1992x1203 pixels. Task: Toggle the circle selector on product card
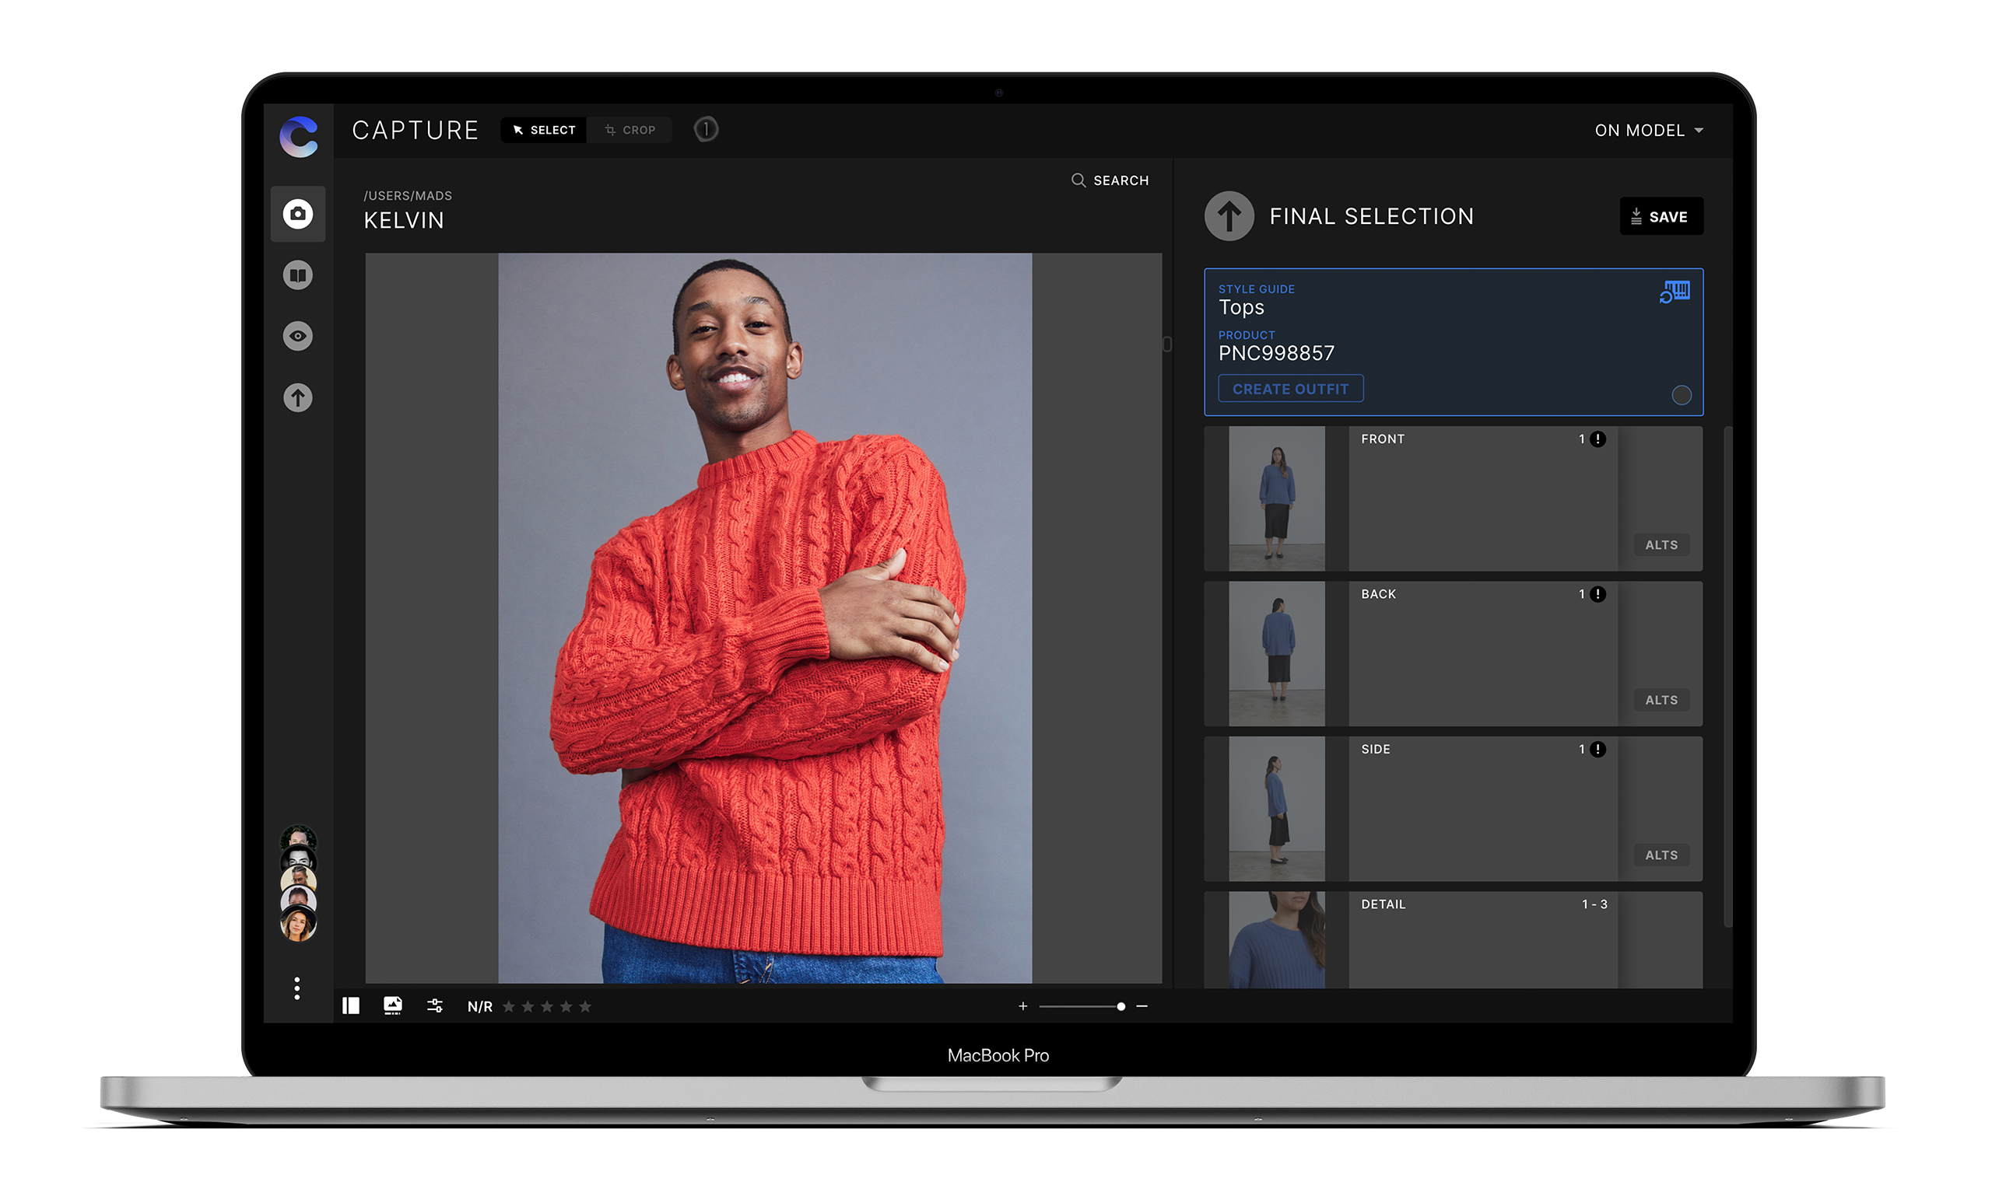point(1681,395)
